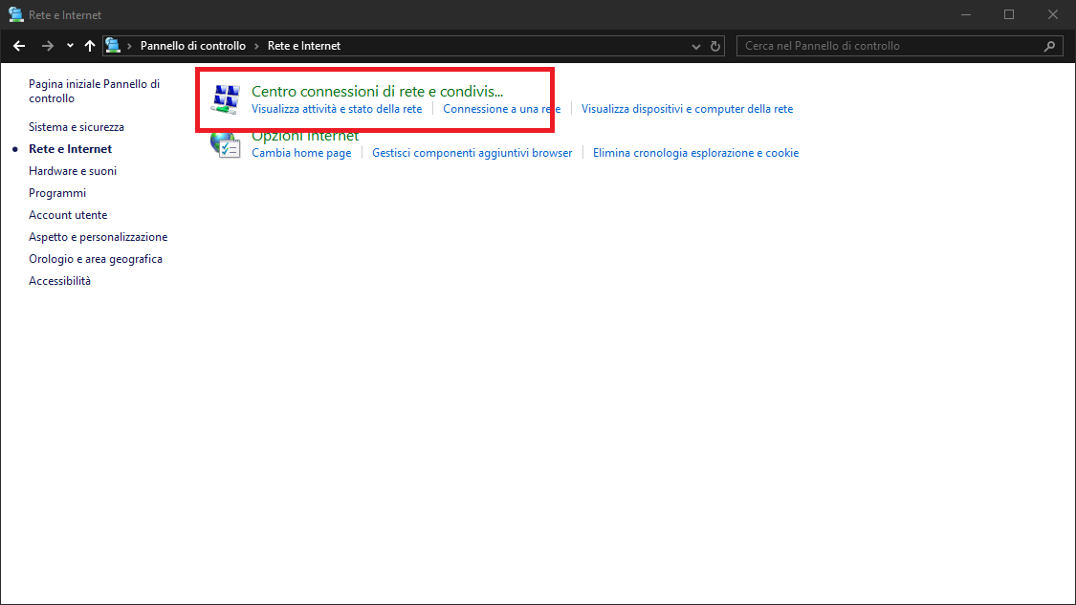Open the recent locations dropdown chevron

(70, 46)
